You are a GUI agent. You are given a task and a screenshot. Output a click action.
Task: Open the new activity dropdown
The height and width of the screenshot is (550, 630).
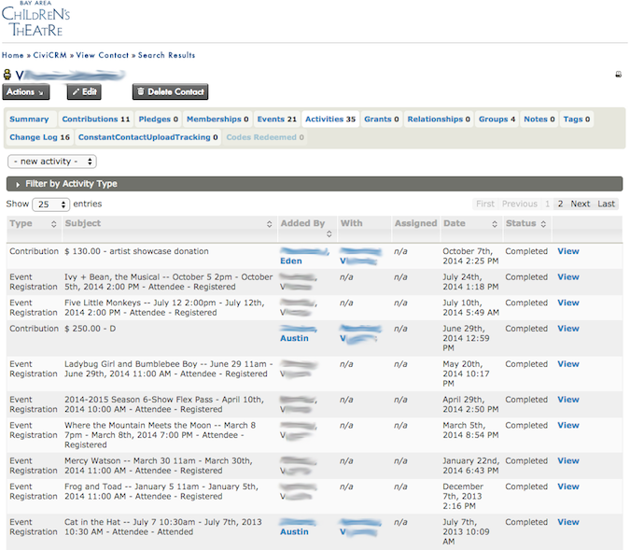[x=51, y=162]
